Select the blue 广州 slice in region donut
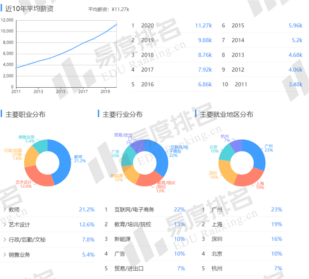Image resolution: width=309 pixels, height=279 pixels. (x=257, y=153)
